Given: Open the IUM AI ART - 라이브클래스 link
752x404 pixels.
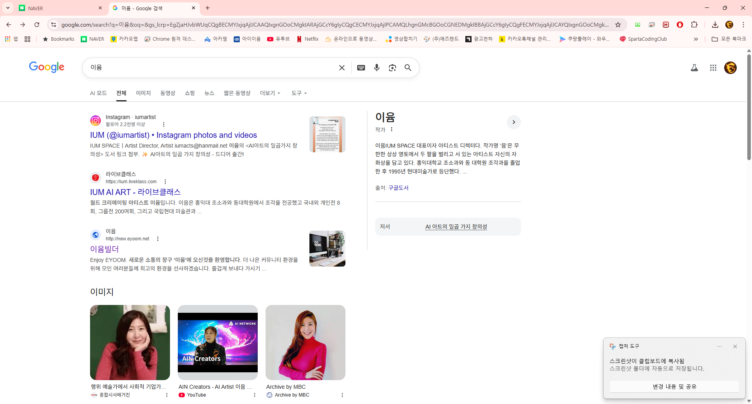Looking at the screenshot, I should [x=136, y=192].
